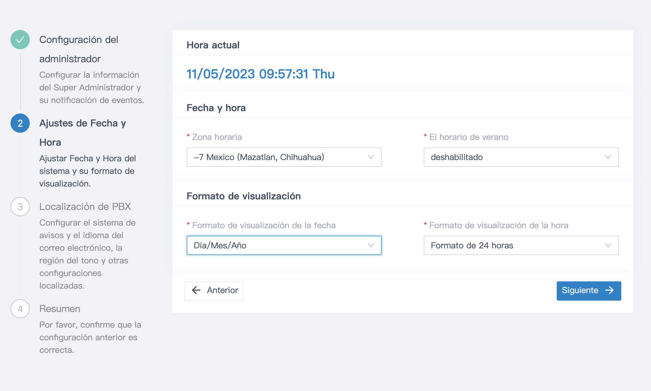Click the Anterior button
The image size is (651, 391).
[214, 291]
